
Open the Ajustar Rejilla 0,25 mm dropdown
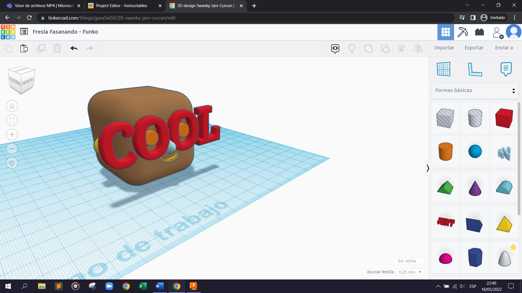tap(410, 272)
